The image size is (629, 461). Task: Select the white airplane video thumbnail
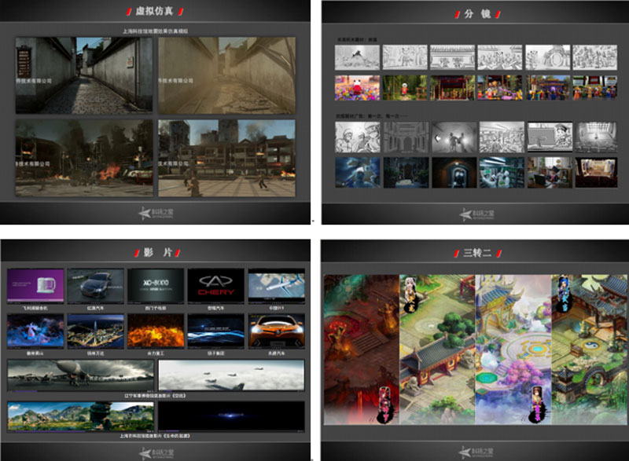point(276,284)
